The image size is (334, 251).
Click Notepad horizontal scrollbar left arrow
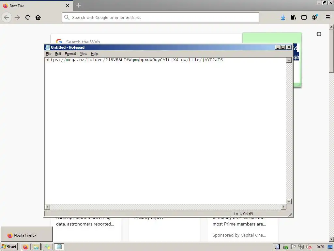click(x=48, y=207)
